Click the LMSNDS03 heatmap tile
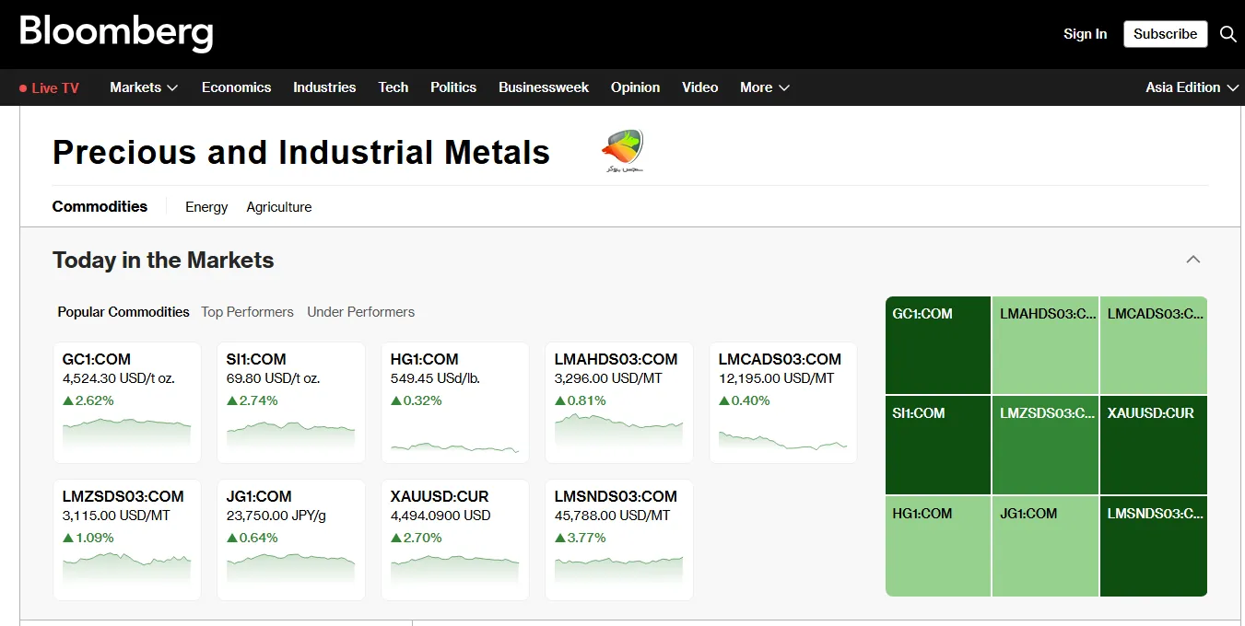The width and height of the screenshot is (1245, 626). pyautogui.click(x=1154, y=546)
